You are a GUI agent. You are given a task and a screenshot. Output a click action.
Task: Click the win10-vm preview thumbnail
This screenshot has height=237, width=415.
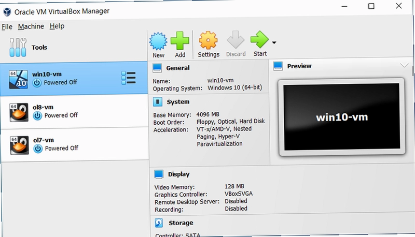[342, 117]
